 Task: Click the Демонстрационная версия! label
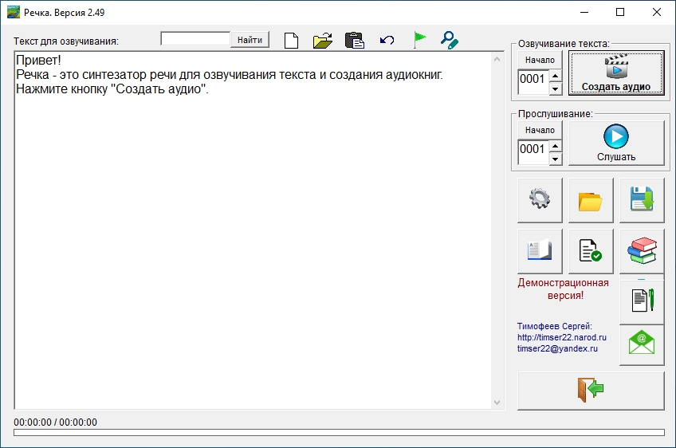tap(564, 289)
